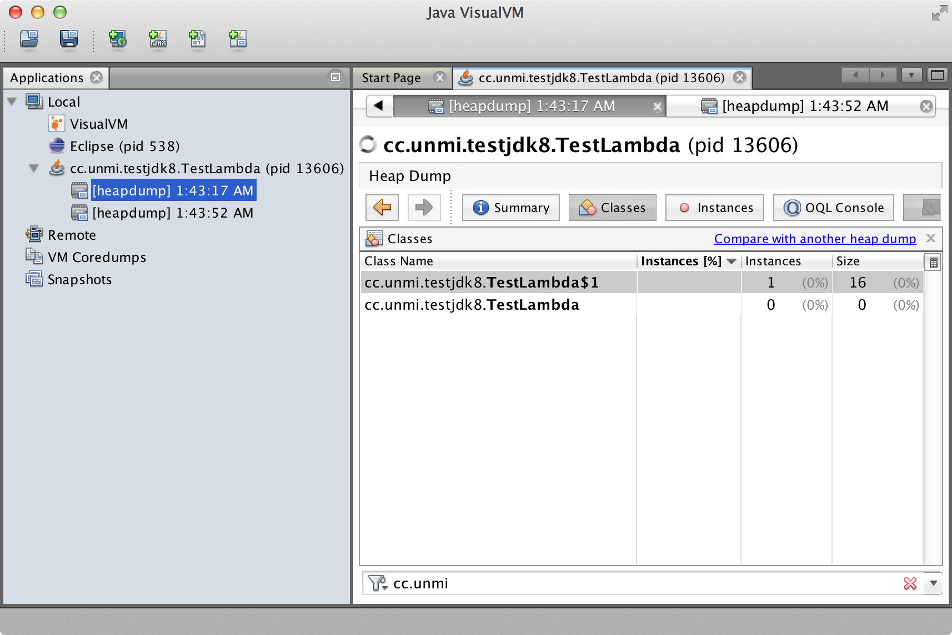Switch to the 1:43:52 AM heapdump tab
The image size is (952, 635).
pos(805,106)
